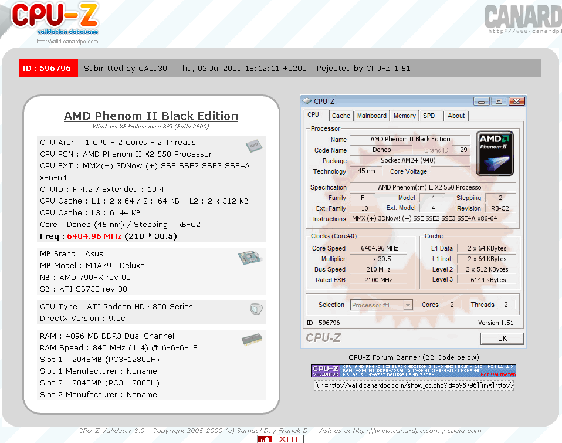
Task: Select the CPU tab
Action: tap(313, 114)
